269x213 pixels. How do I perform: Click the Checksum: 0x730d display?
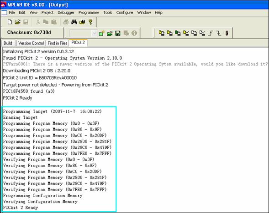(x=29, y=32)
